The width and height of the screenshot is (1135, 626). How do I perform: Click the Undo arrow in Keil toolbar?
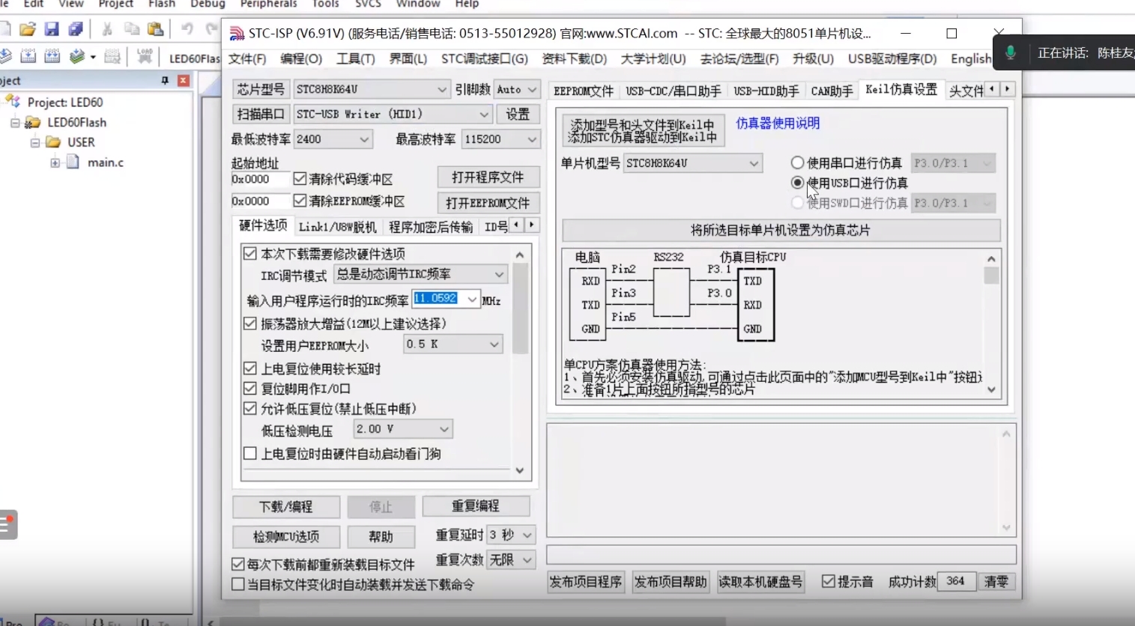[187, 29]
